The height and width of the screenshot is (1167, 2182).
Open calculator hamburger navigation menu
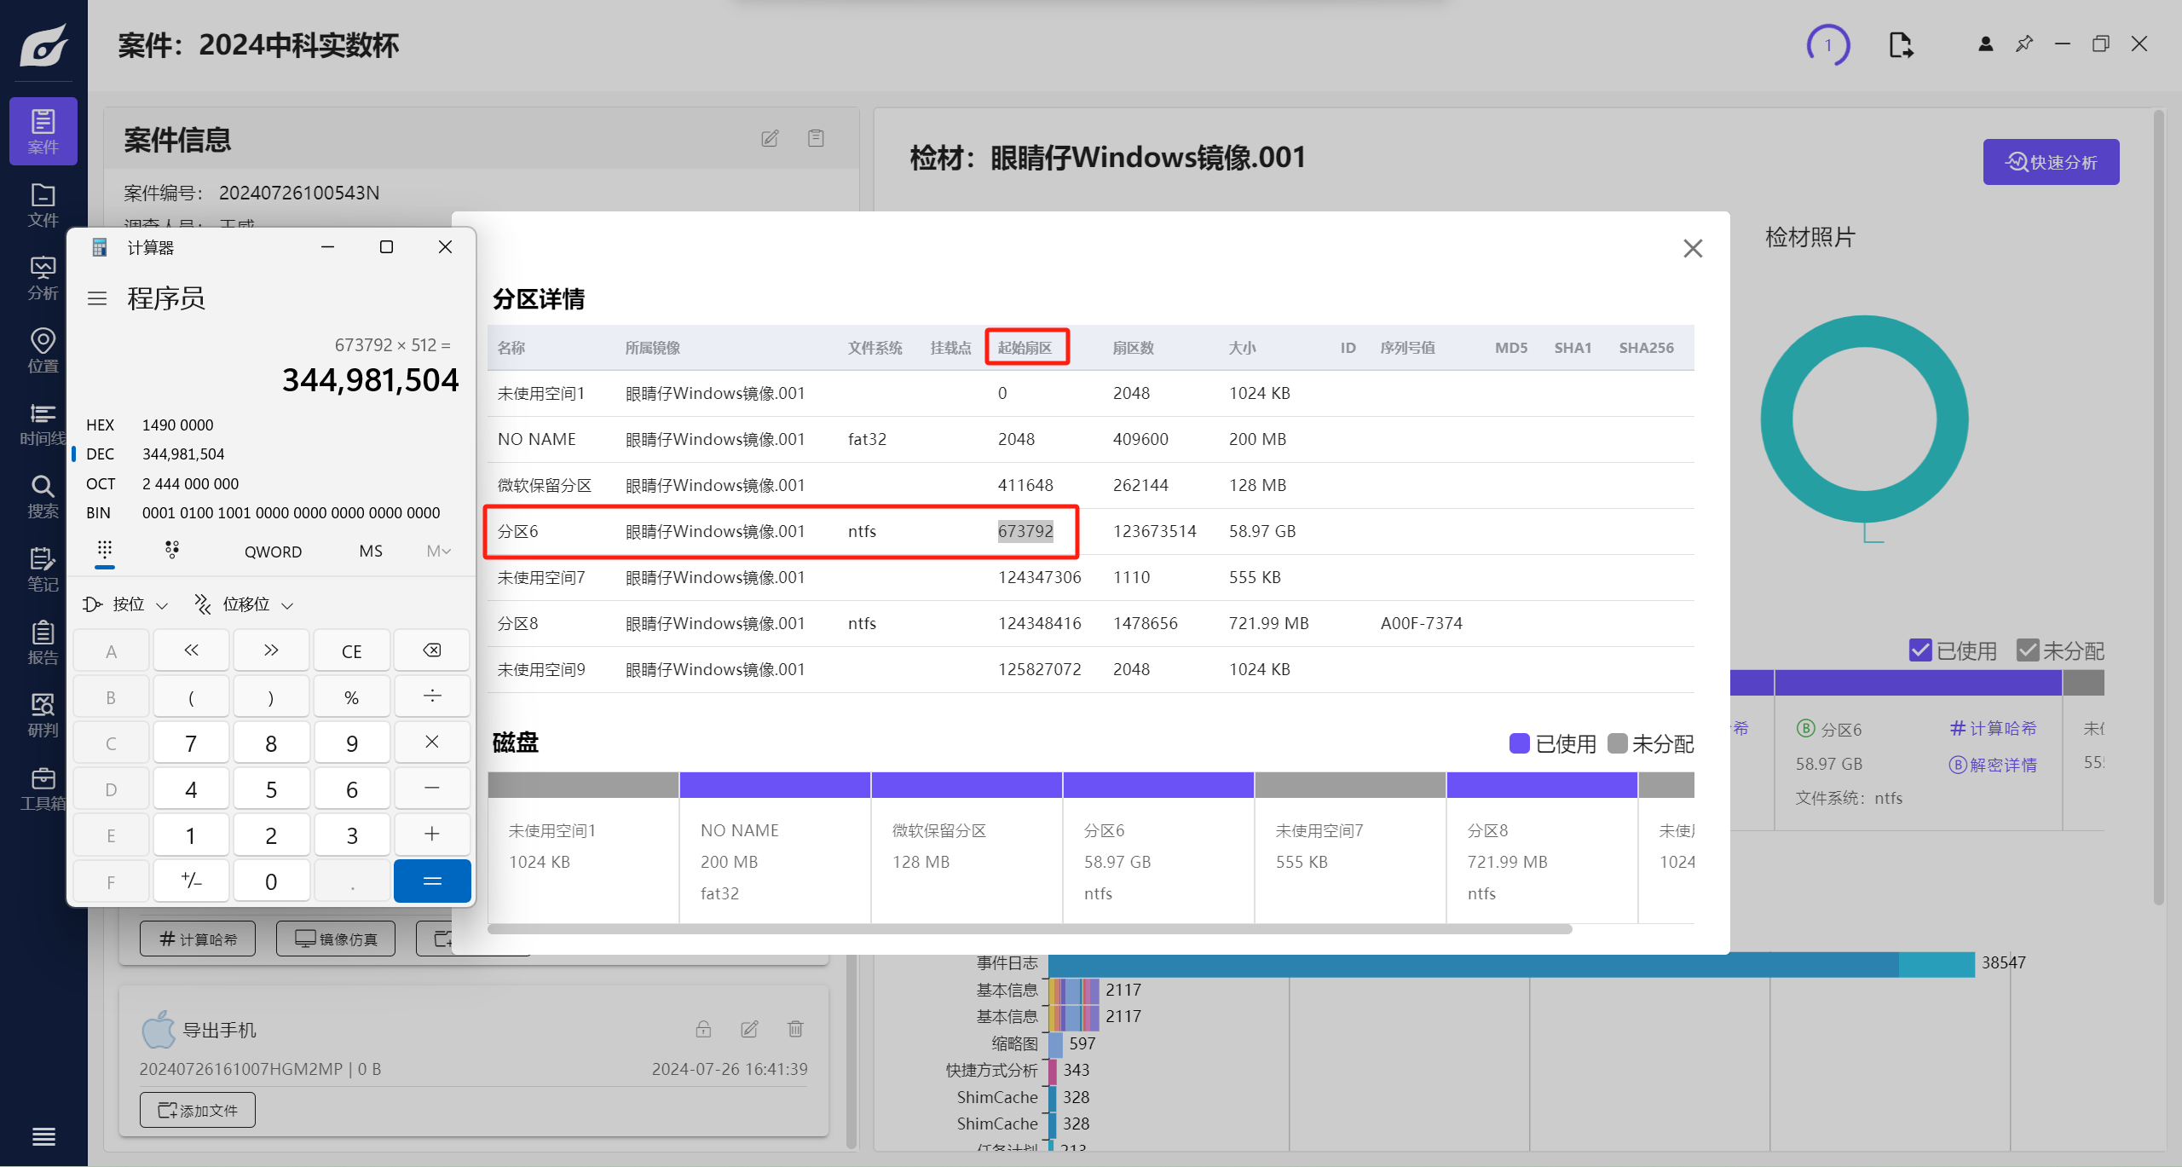coord(97,298)
